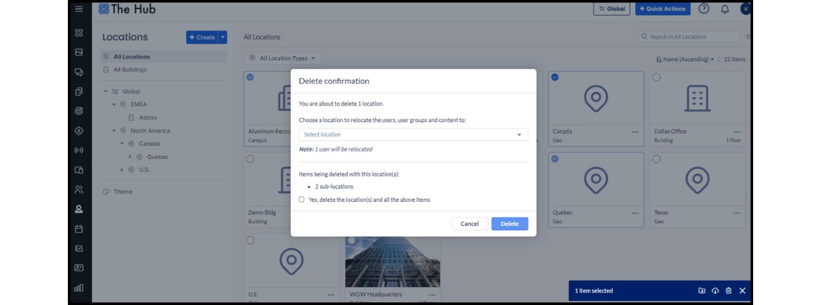
Task: Open the image gallery sidebar icon
Action: coord(79,52)
